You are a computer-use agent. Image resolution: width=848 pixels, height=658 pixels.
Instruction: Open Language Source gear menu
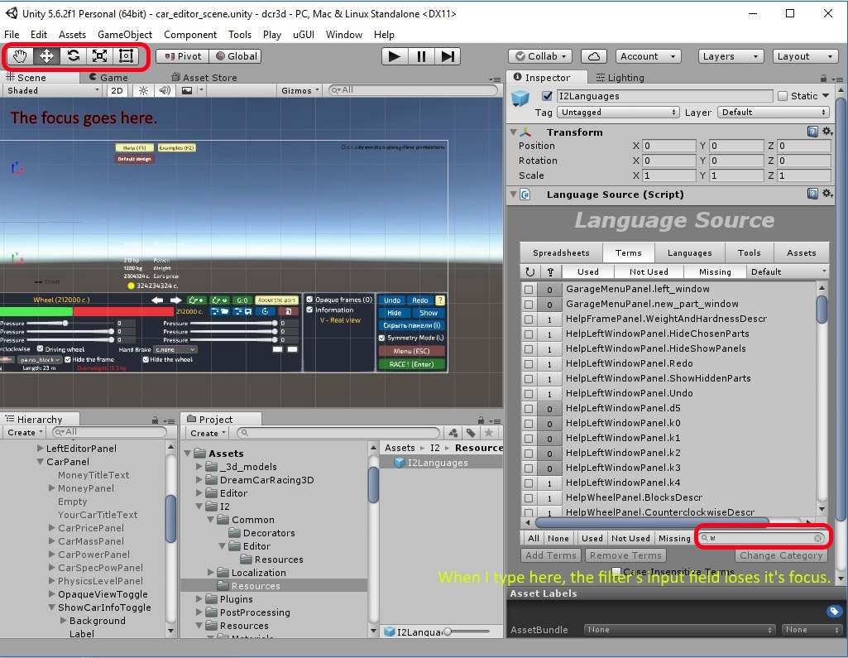click(827, 194)
